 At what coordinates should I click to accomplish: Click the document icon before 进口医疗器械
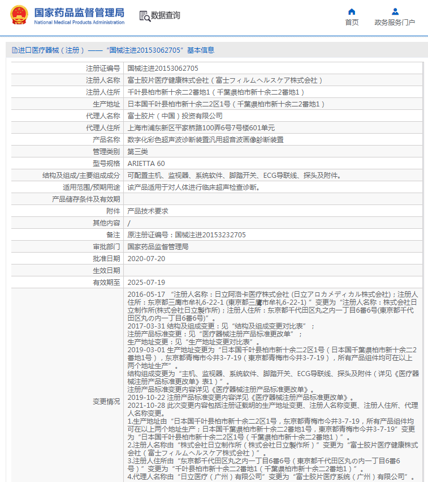15,50
